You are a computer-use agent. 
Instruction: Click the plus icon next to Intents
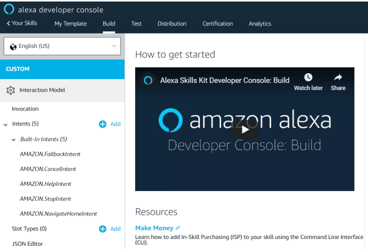[x=103, y=124]
